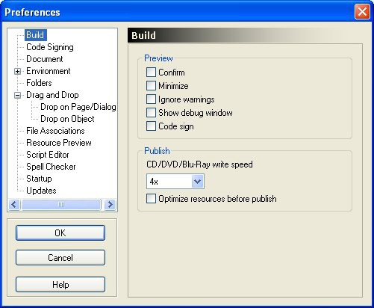Toggle the Minimize checkbox
374x308 pixels.
[151, 86]
